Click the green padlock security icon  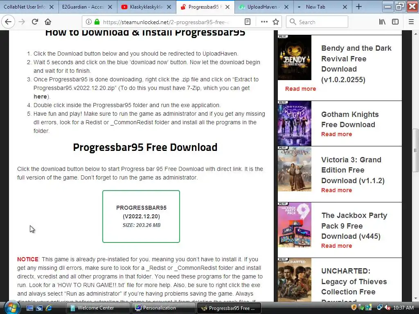[97, 22]
